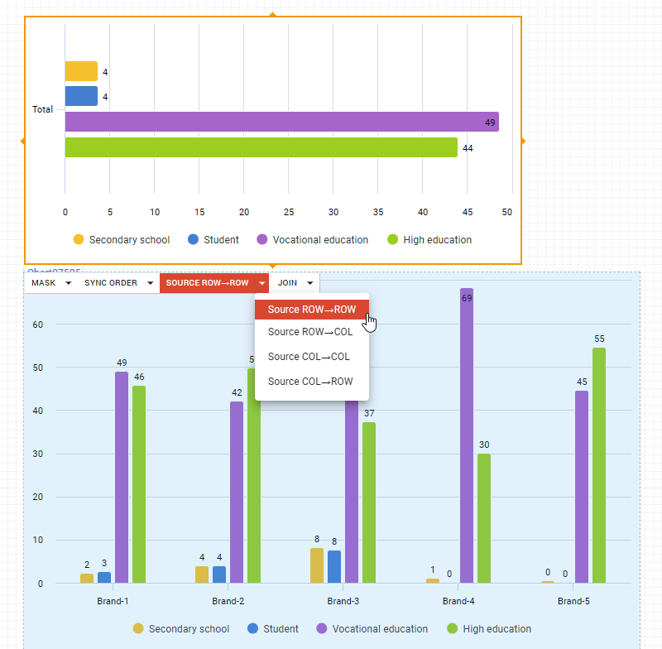Click the right resize handle of top chart
Image resolution: width=662 pixels, height=649 pixels.
click(522, 142)
